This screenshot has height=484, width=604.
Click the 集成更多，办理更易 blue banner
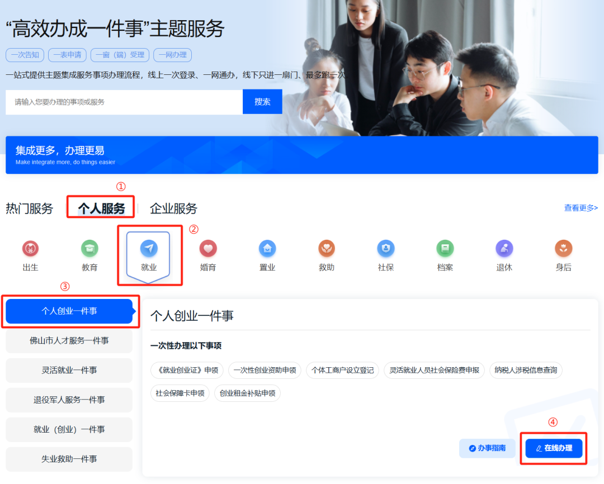[302, 155]
